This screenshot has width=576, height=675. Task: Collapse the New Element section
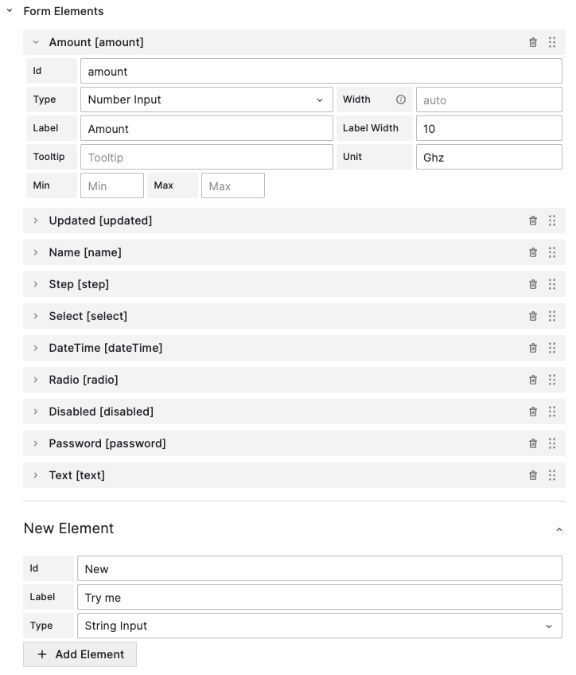(561, 528)
